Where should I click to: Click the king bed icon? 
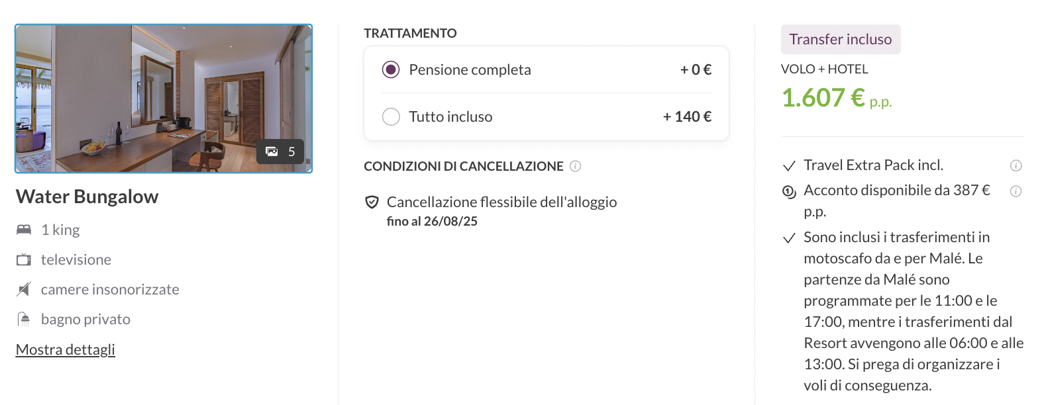[24, 230]
